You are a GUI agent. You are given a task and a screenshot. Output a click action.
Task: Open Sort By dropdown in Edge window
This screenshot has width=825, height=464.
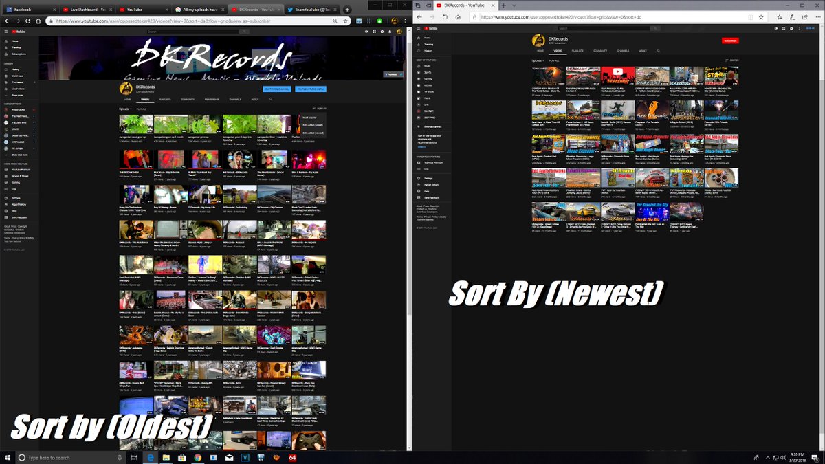732,60
